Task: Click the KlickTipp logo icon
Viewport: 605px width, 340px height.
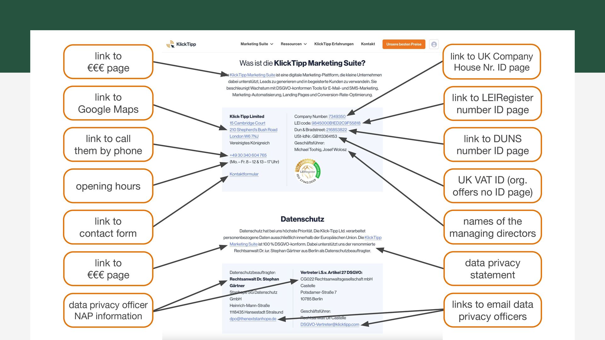Action: (x=170, y=44)
